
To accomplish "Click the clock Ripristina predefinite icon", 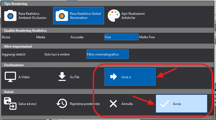I will tap(62, 104).
